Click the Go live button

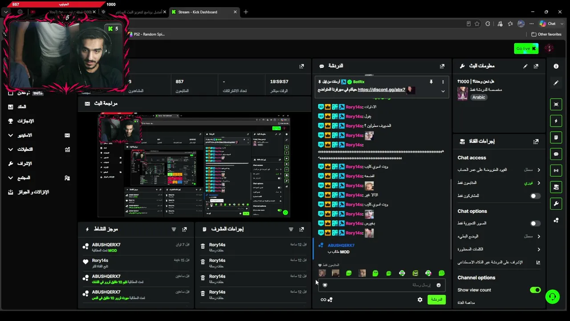526,49
